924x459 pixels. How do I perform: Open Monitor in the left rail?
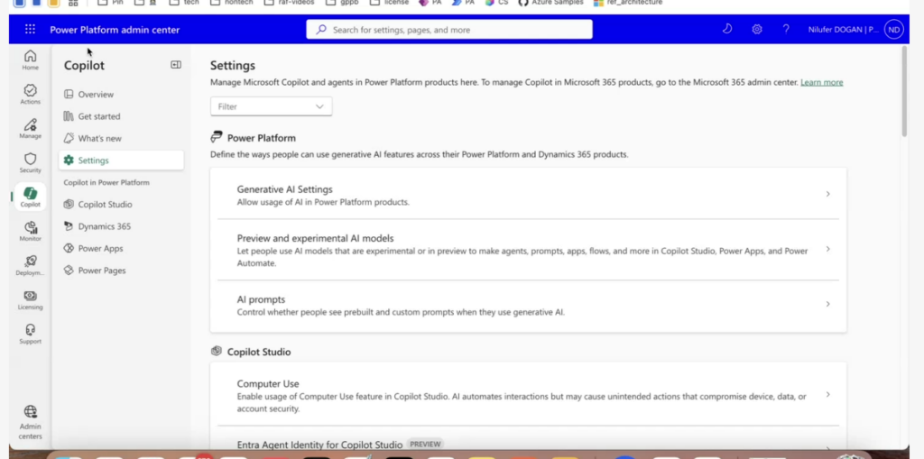pyautogui.click(x=30, y=231)
